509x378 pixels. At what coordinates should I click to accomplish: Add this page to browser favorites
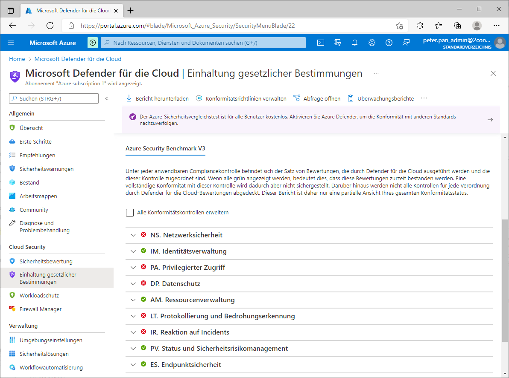pyautogui.click(x=399, y=26)
